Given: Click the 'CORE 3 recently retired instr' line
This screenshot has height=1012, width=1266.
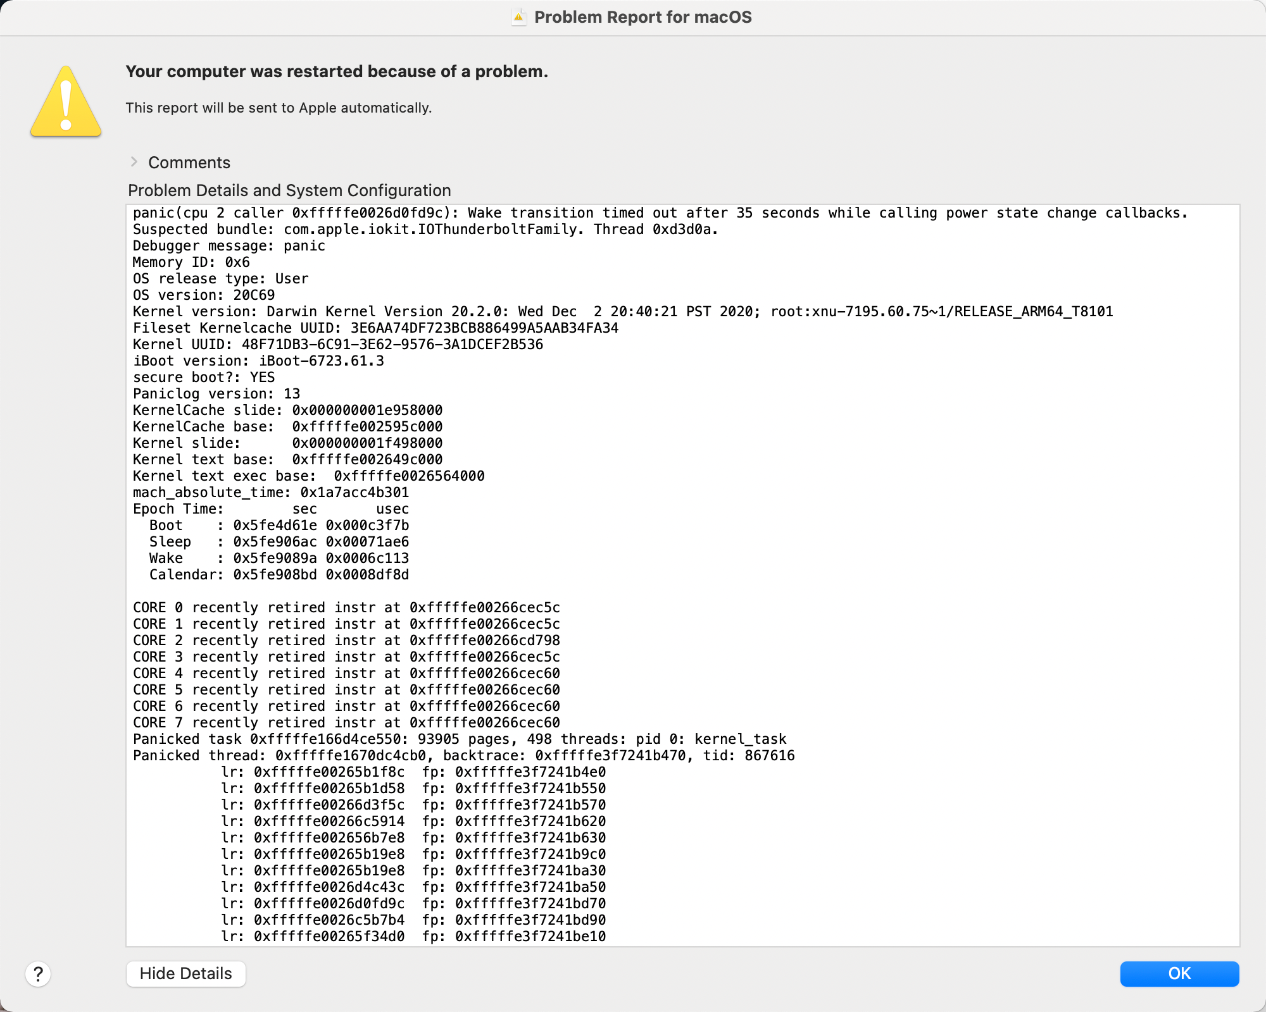Looking at the screenshot, I should [347, 657].
